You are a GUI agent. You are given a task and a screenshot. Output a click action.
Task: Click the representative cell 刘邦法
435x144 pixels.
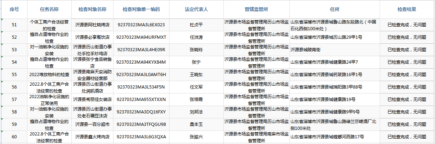point(196,112)
